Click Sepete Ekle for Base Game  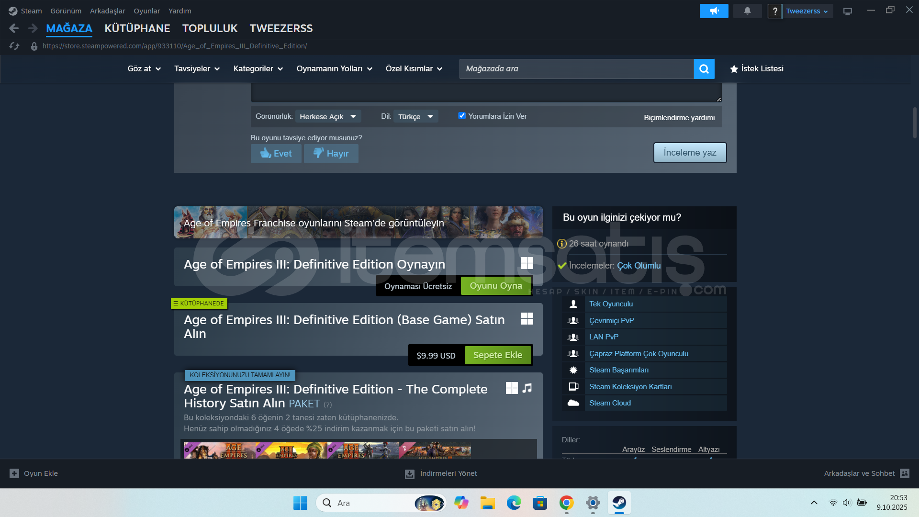[x=497, y=355]
